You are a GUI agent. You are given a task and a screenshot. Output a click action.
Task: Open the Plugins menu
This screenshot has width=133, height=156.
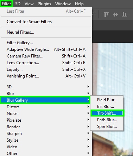tap(44, 4)
